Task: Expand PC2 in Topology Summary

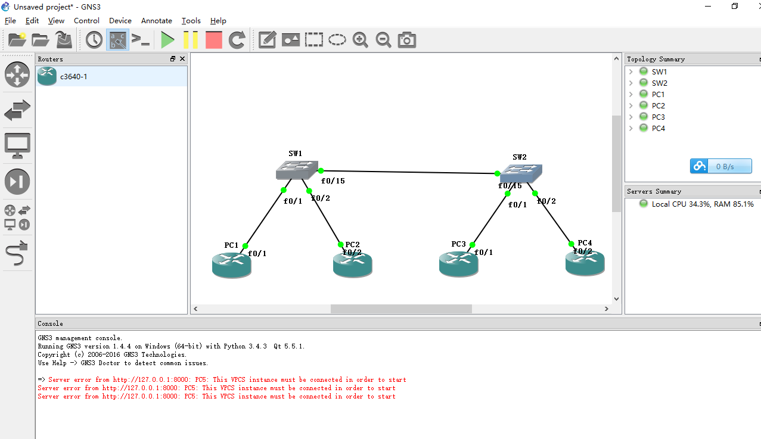Action: 631,105
